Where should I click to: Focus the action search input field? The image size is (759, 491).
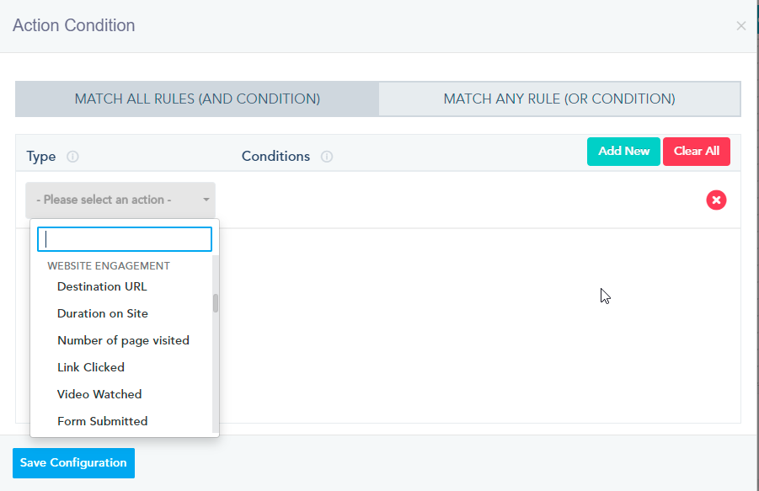click(125, 239)
